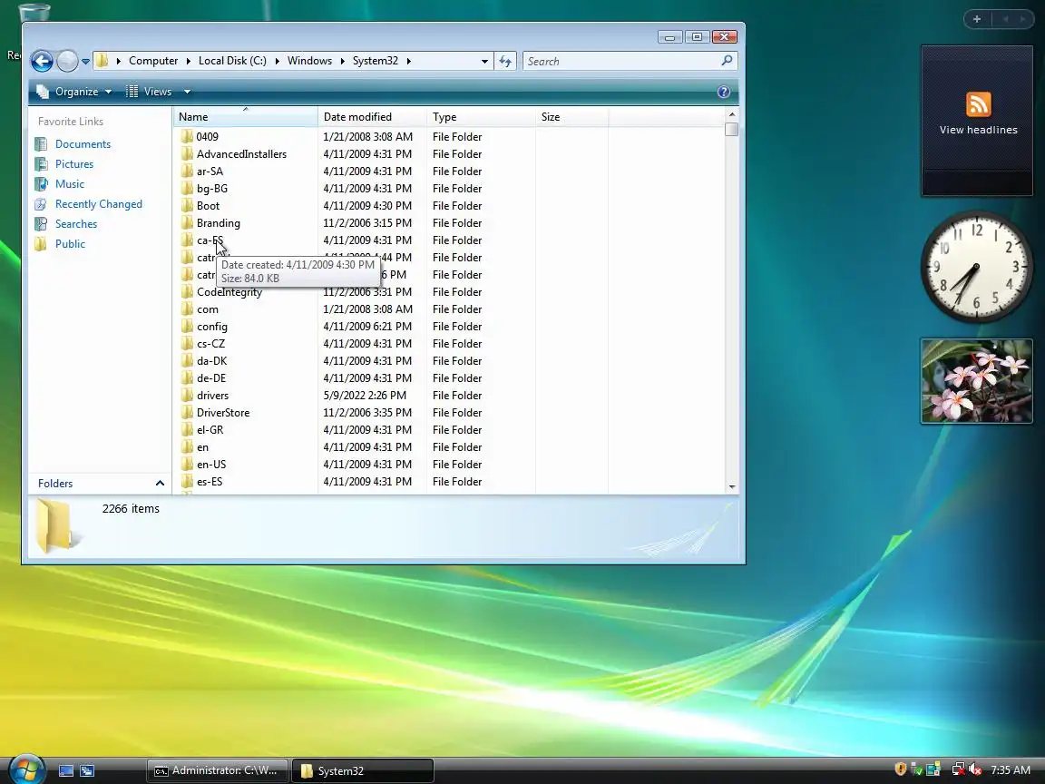The height and width of the screenshot is (784, 1045).
Task: Click the drivers date 5/9/2022 2:26 PM
Action: [365, 396]
